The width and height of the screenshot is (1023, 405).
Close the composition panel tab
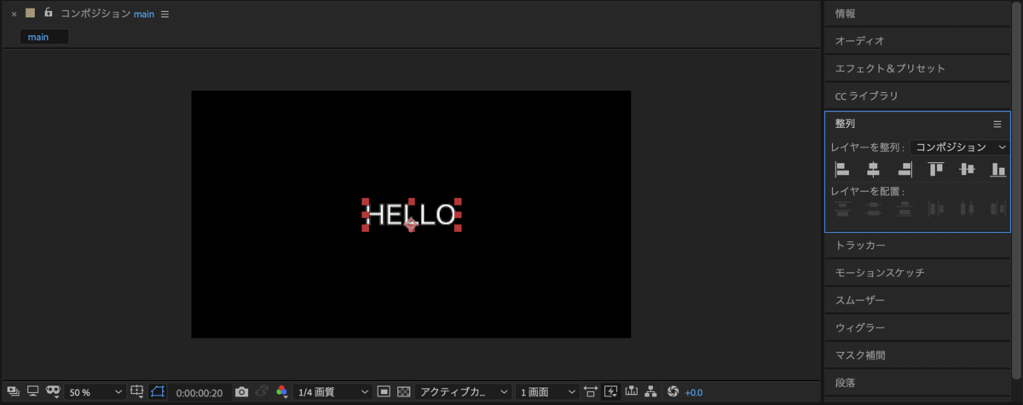[14, 14]
